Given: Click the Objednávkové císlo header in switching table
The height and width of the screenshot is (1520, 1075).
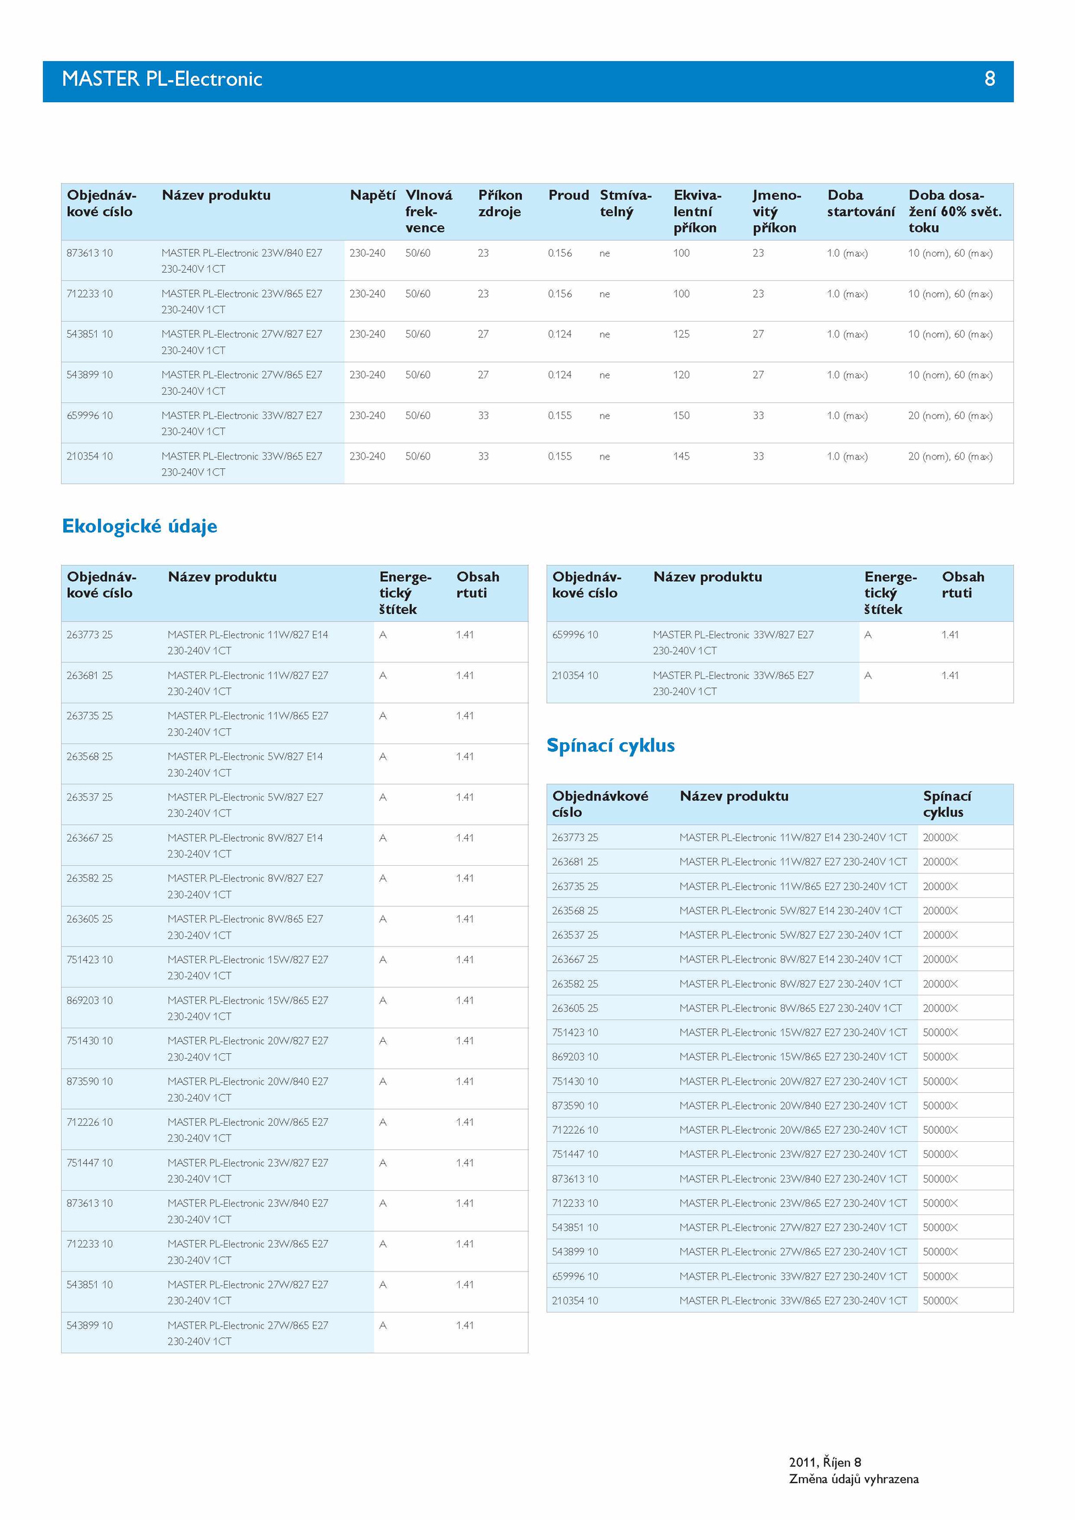Looking at the screenshot, I should click(600, 804).
